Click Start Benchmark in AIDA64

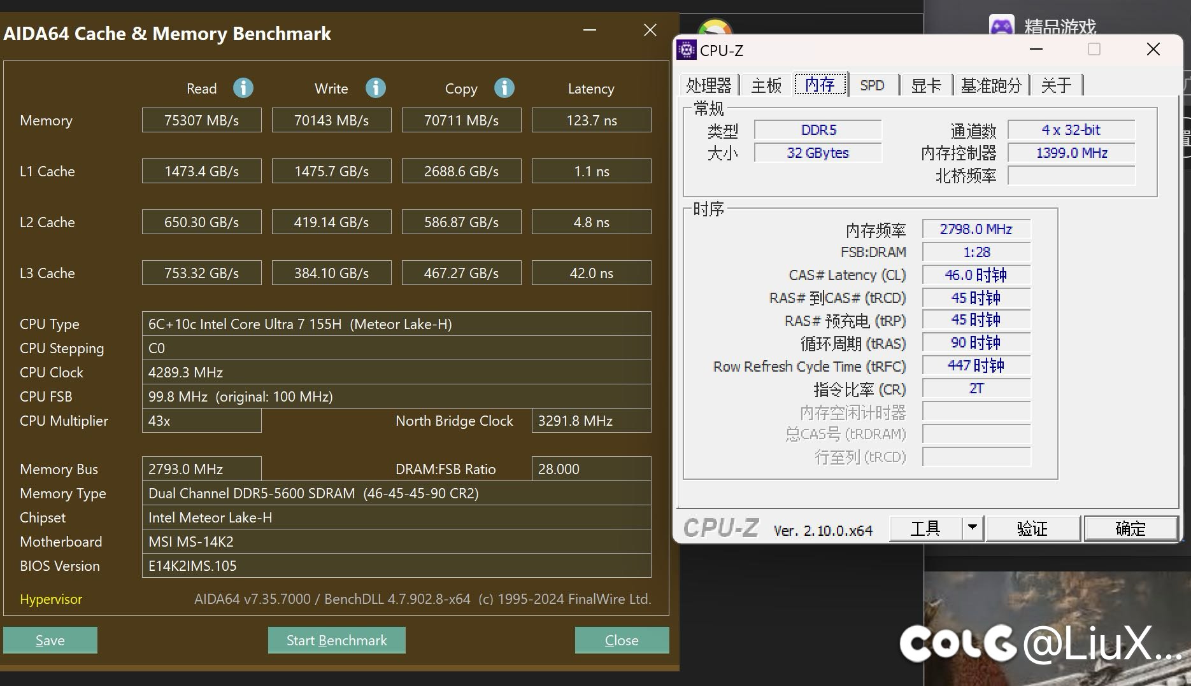(x=336, y=640)
